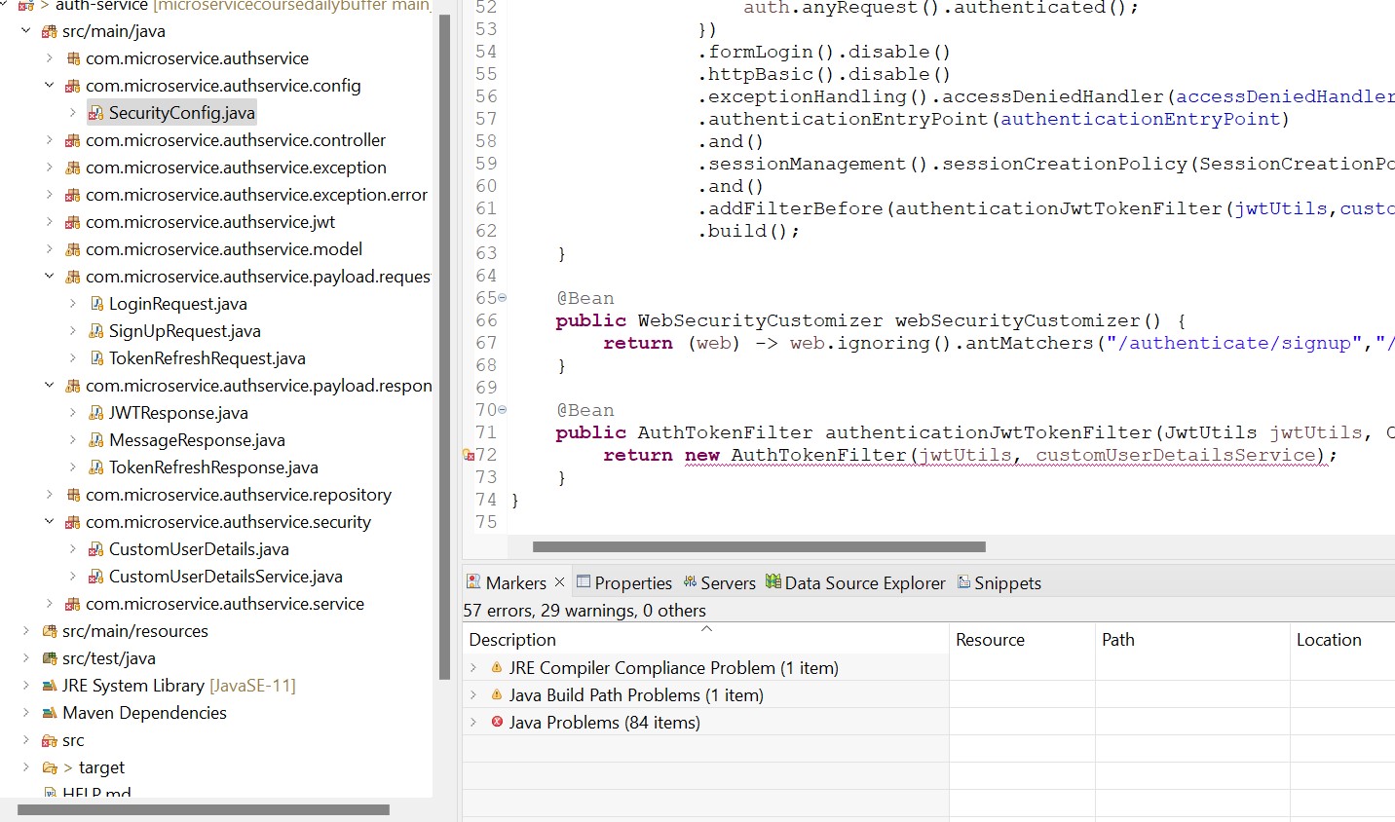This screenshot has height=822, width=1395.
Task: Select the com.microservice.authservice.exception.error package
Action: (256, 195)
